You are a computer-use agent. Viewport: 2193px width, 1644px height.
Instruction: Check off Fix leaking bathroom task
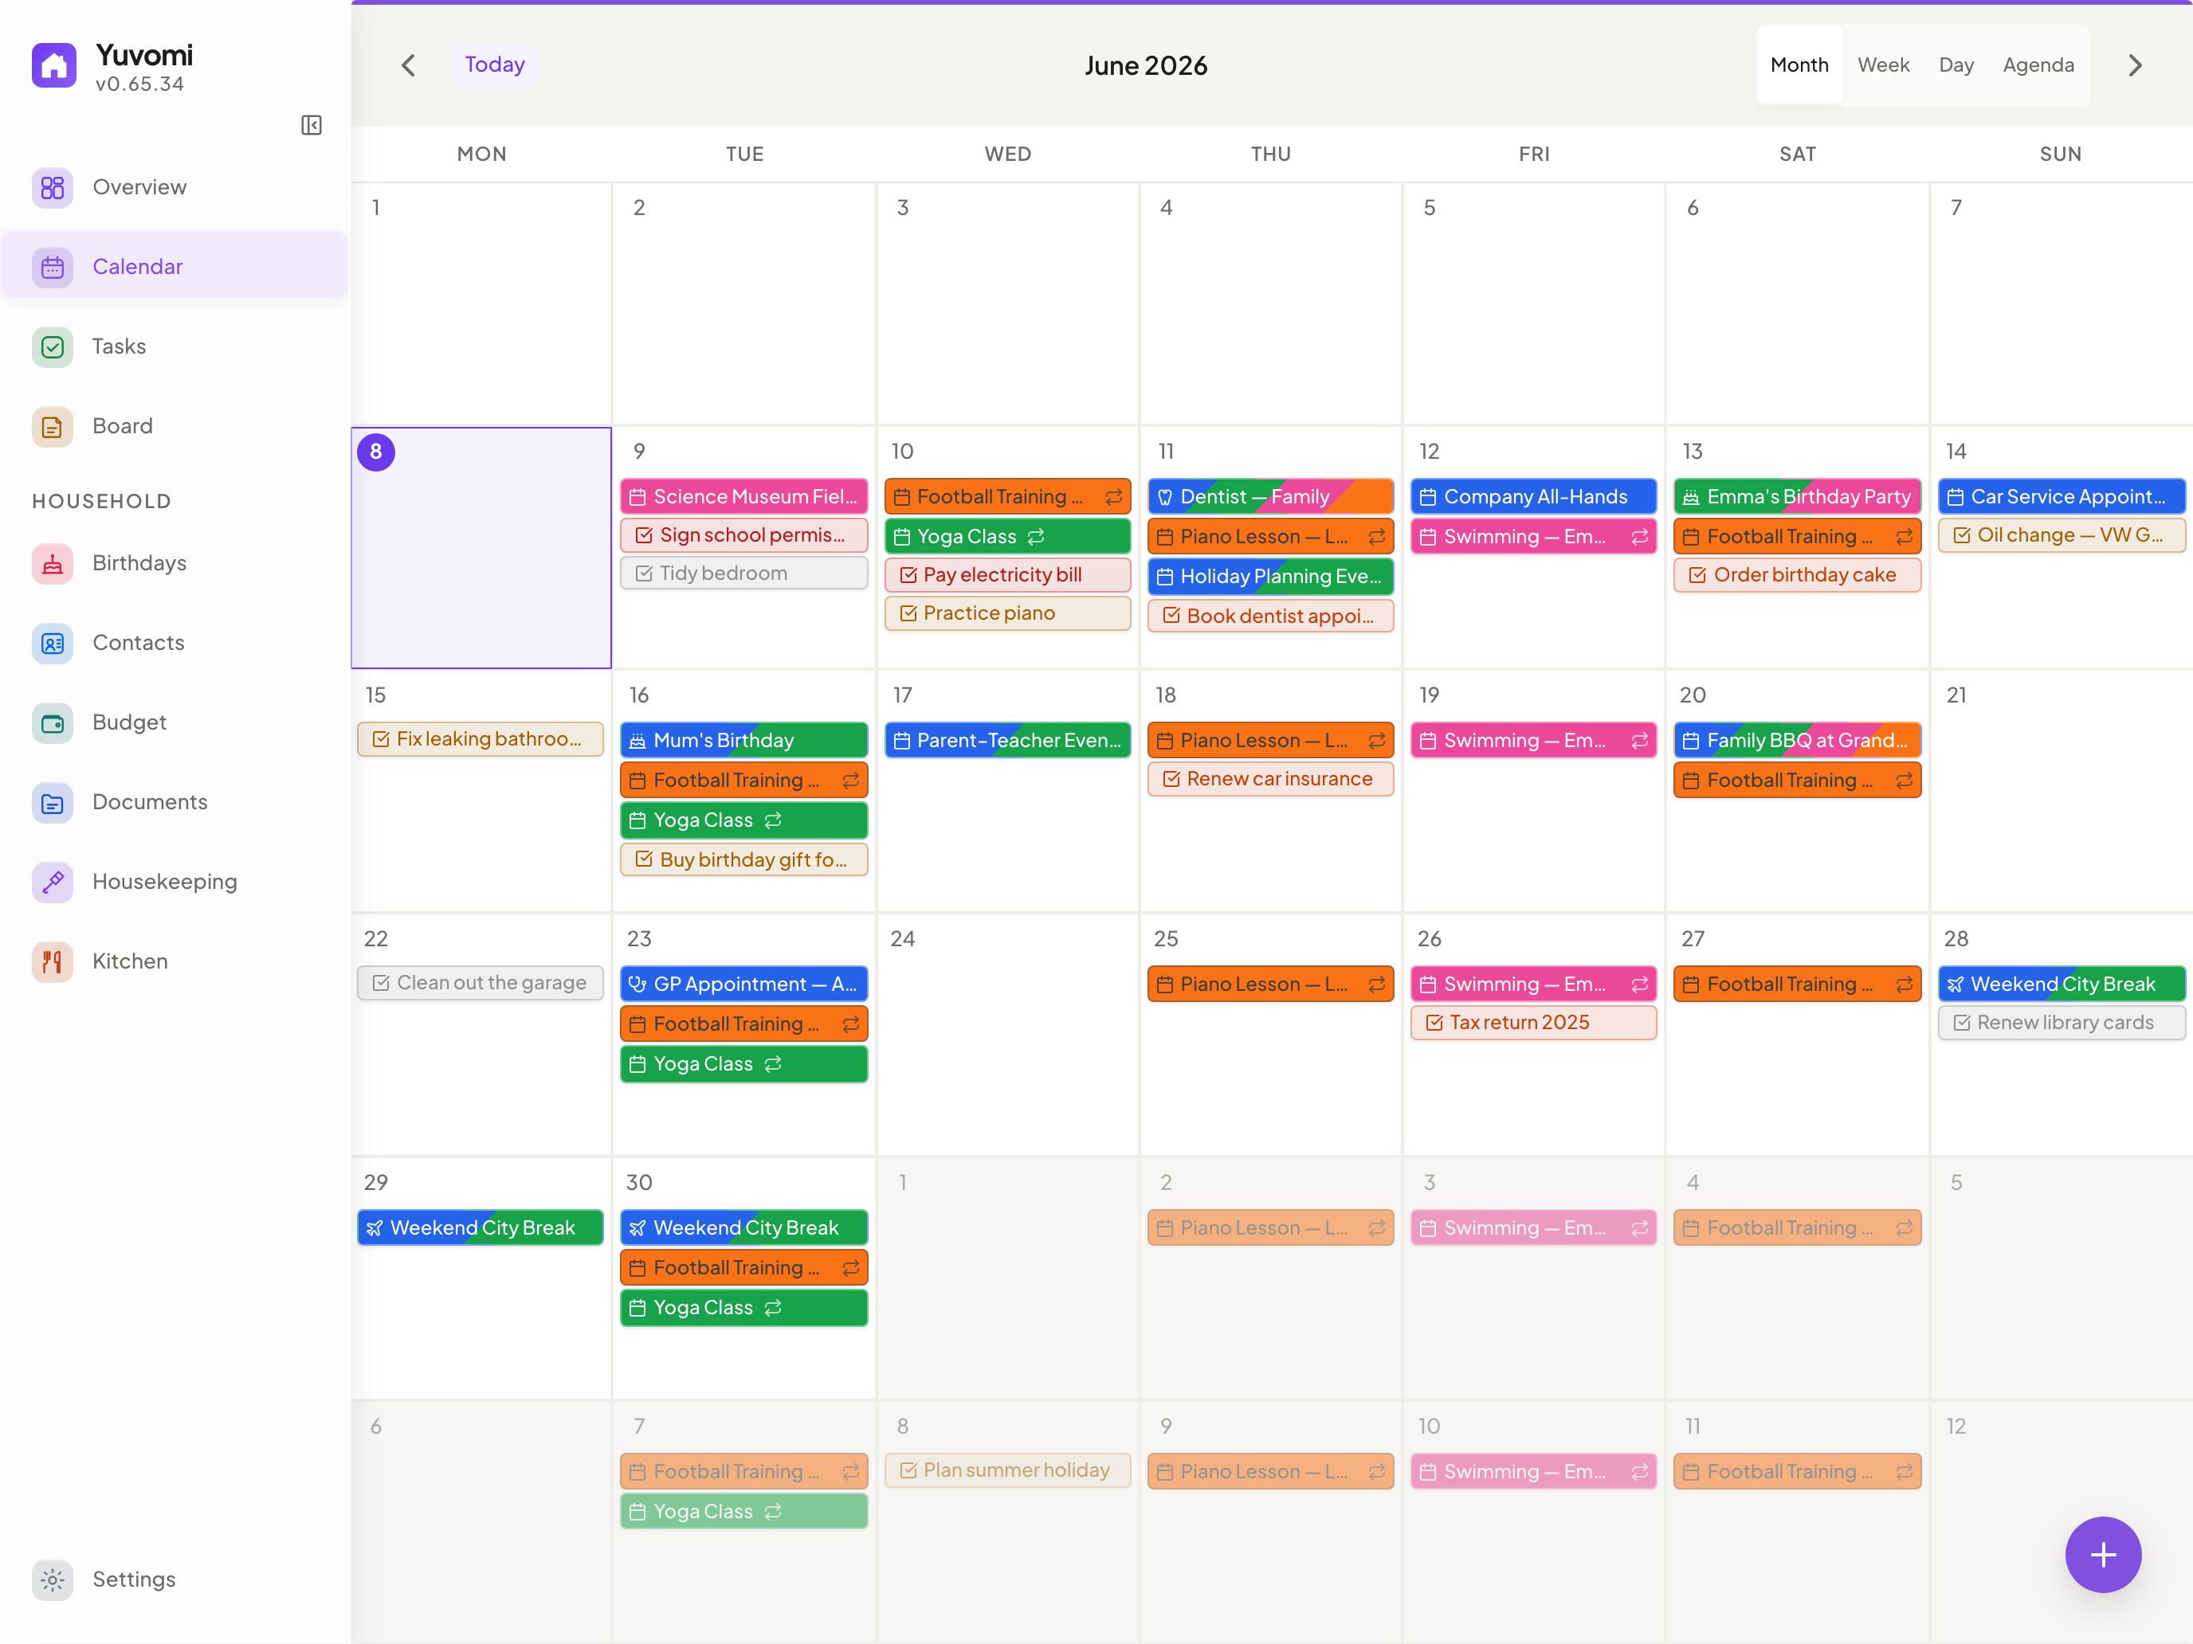[381, 738]
